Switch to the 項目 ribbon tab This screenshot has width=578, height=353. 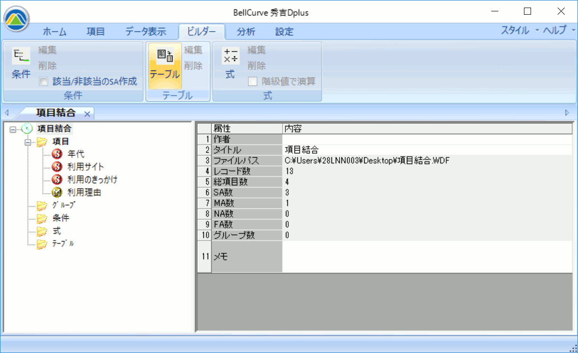95,32
